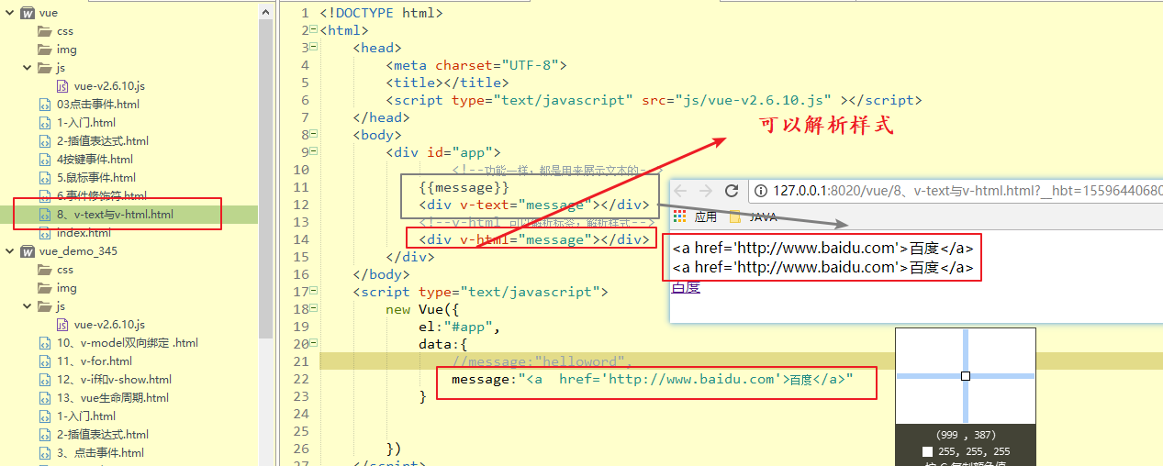This screenshot has width=1163, height=466.
Task: Click DOCTYPE declaration on line 1
Action: pyautogui.click(x=381, y=13)
